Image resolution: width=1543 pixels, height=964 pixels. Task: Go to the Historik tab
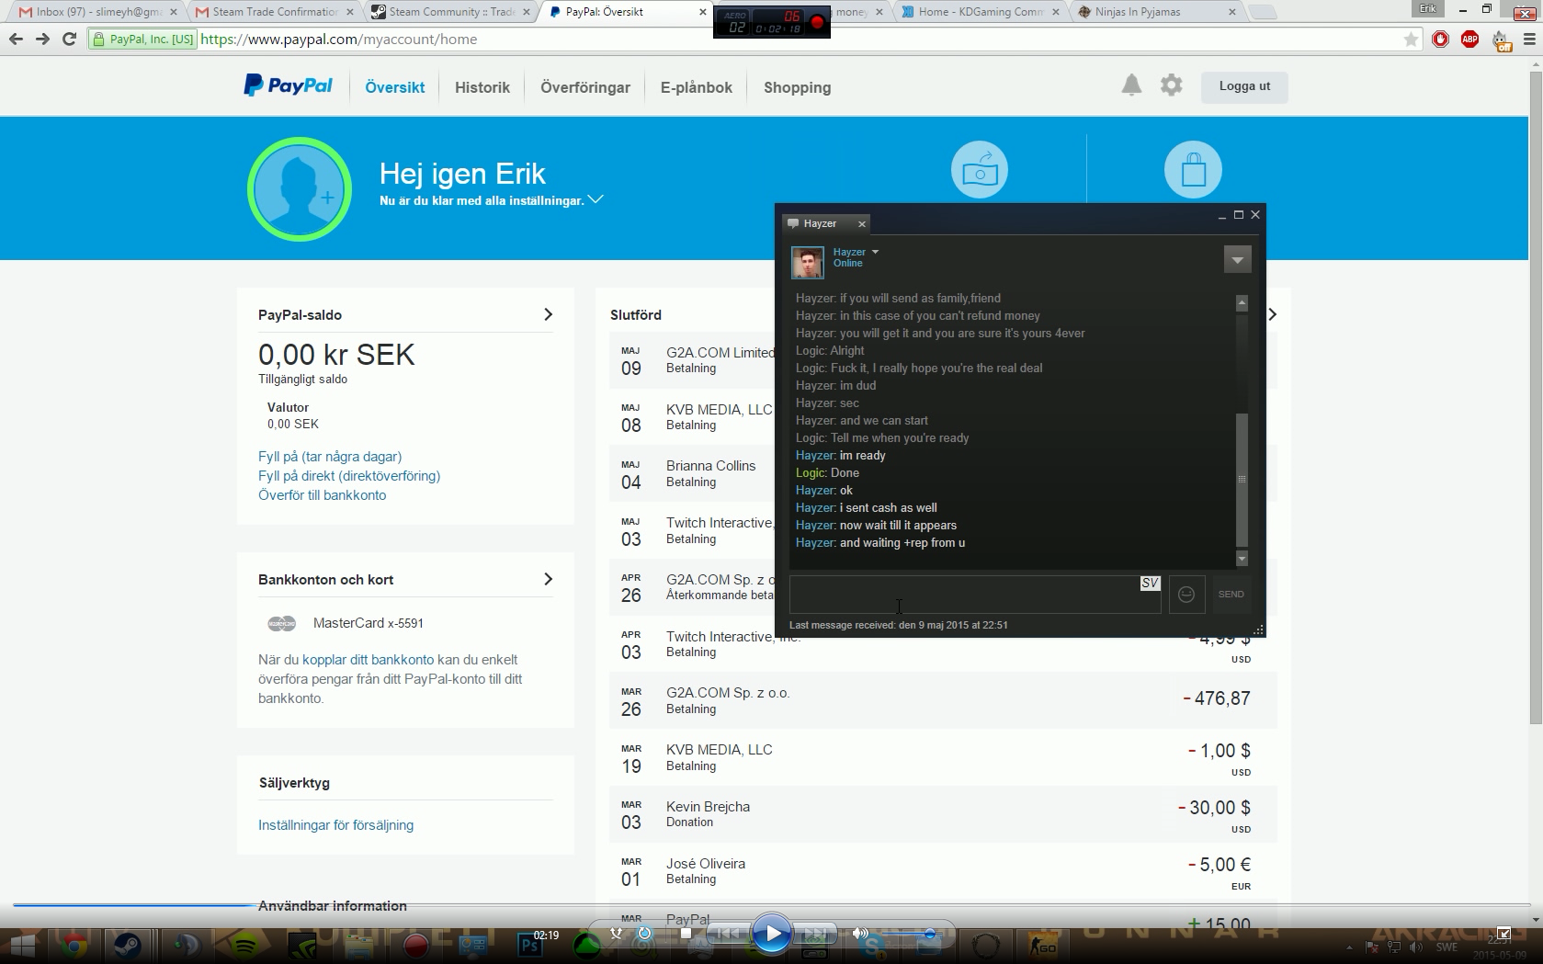coord(482,87)
